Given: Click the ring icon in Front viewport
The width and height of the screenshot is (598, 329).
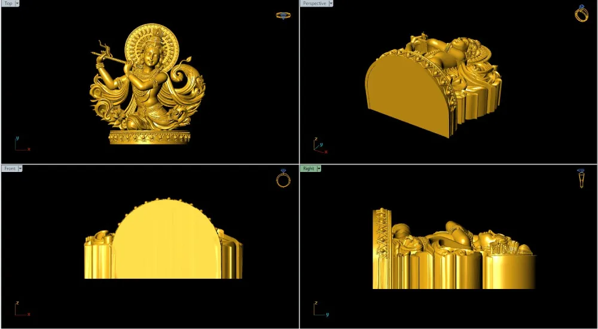Looking at the screenshot, I should [283, 178].
